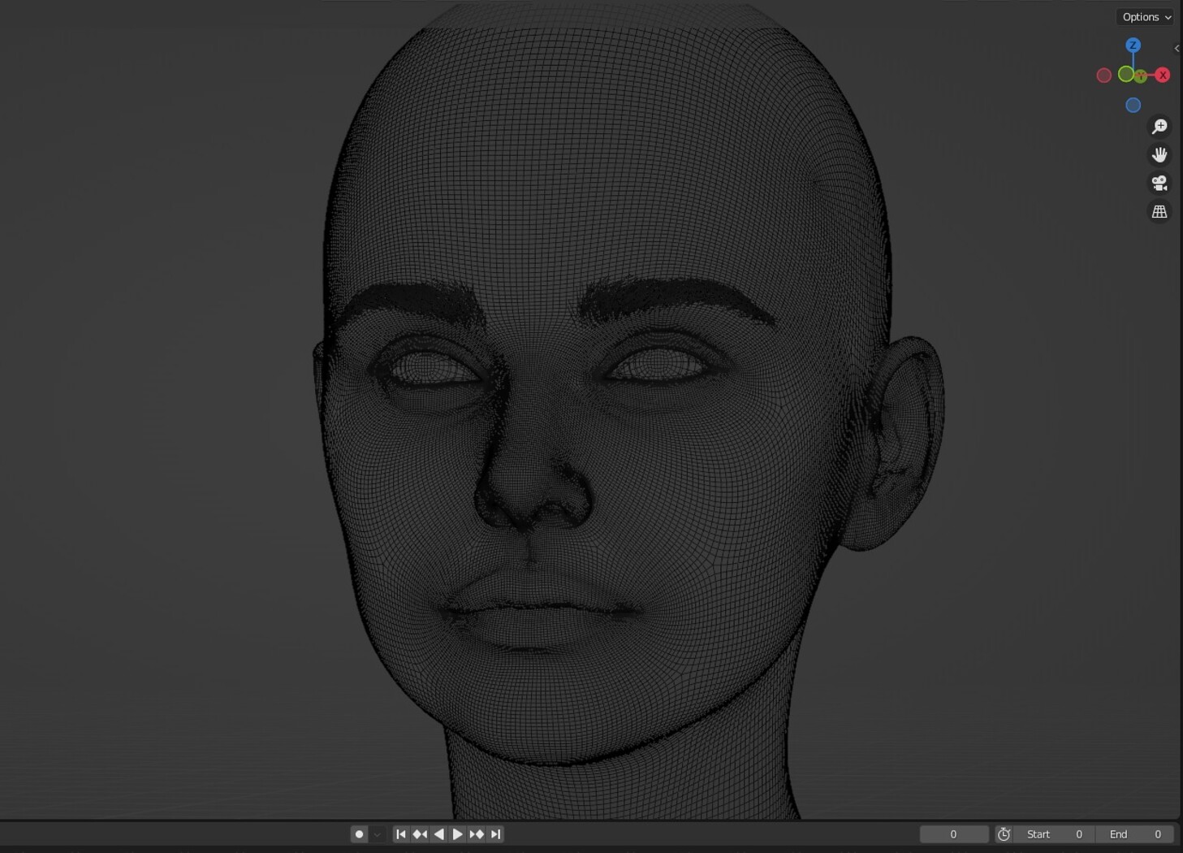Expand the sidebar with the small arrow
Image resolution: width=1183 pixels, height=853 pixels.
1177,49
